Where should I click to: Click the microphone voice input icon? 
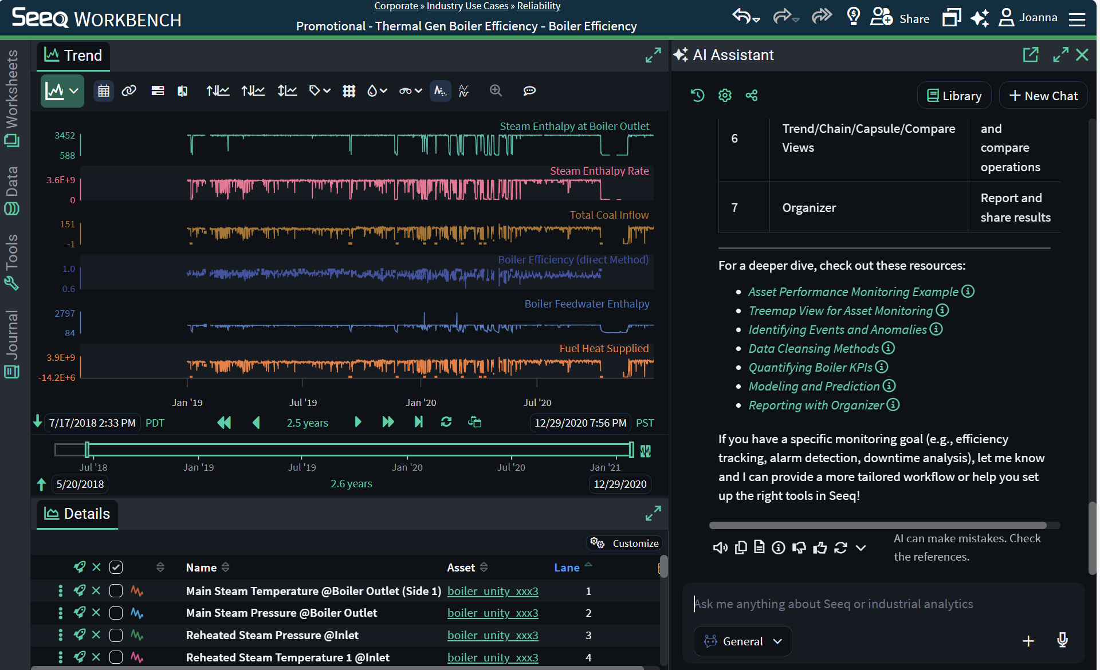tap(1062, 640)
